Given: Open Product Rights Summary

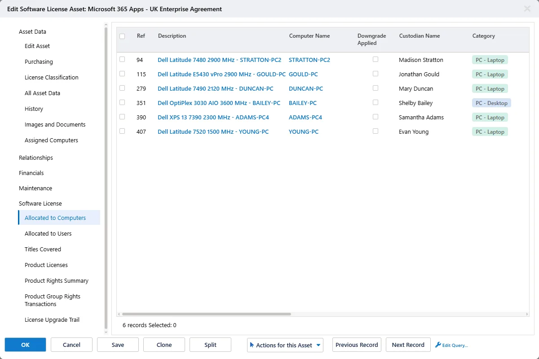Looking at the screenshot, I should click(57, 281).
